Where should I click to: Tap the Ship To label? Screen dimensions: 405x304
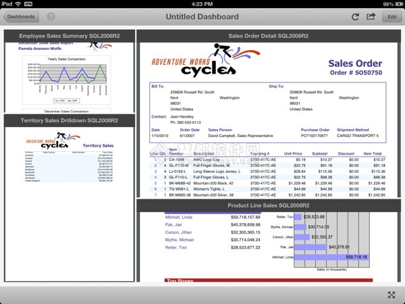[x=276, y=86]
